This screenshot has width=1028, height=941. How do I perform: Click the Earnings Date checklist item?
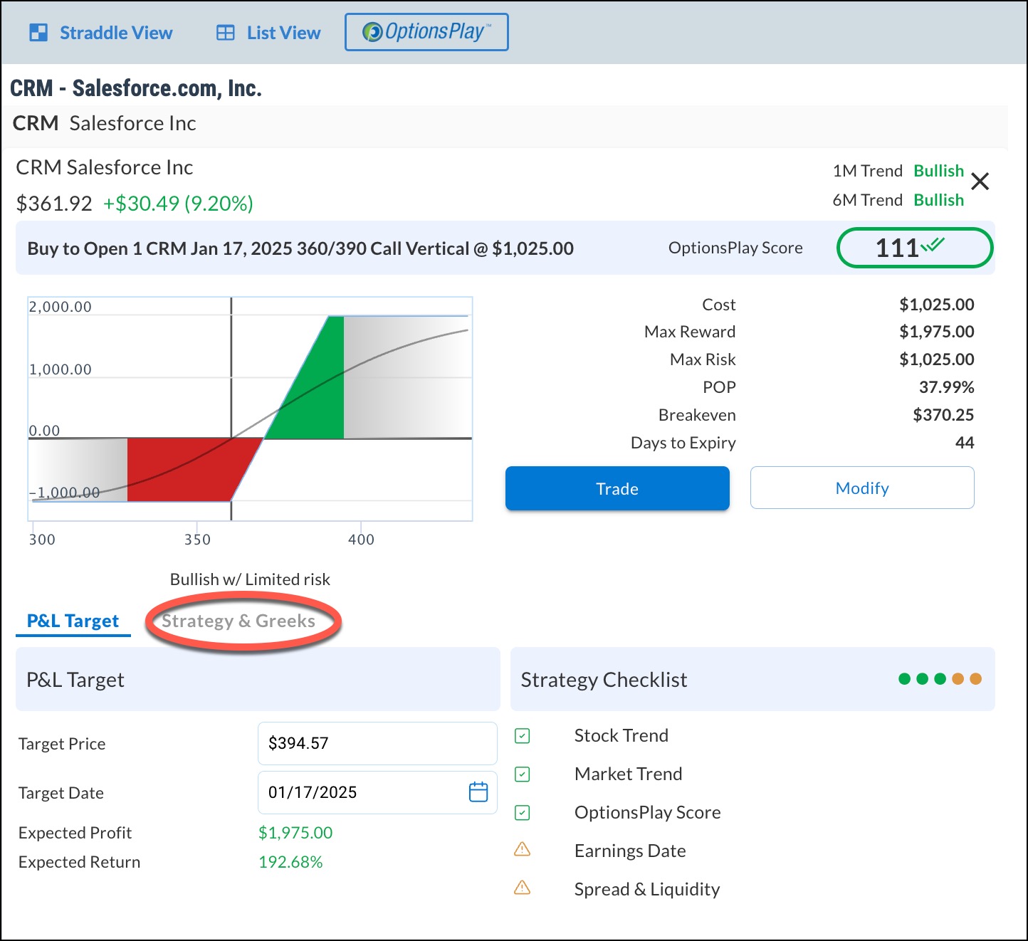tap(630, 851)
